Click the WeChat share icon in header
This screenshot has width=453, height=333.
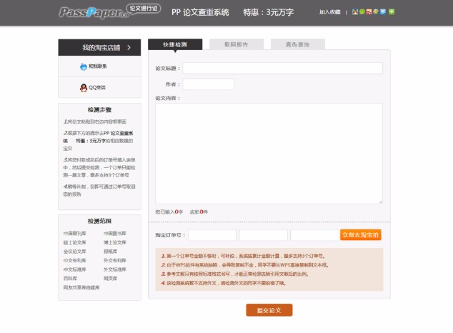coord(362,12)
